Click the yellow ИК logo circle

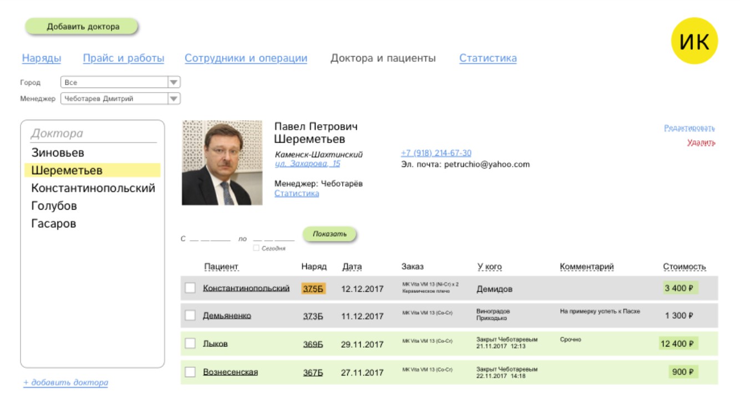694,40
